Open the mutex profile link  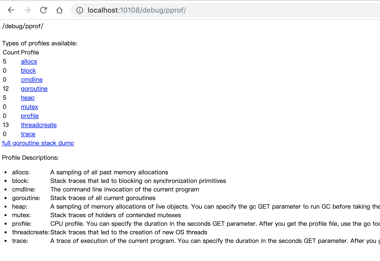[29, 107]
